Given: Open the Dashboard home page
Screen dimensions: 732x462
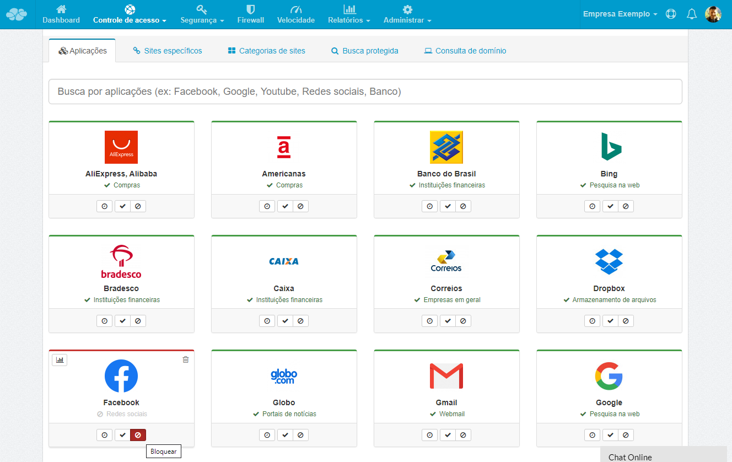Looking at the screenshot, I should pyautogui.click(x=61, y=14).
